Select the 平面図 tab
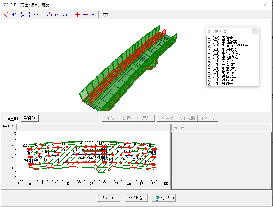 (9, 127)
